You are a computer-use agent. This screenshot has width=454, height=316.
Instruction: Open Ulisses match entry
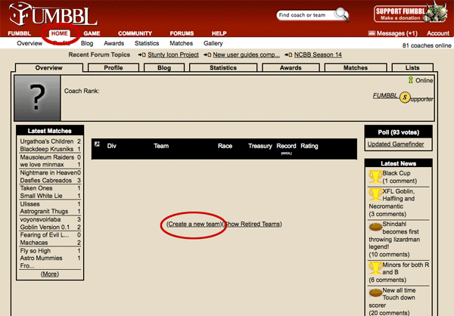tap(30, 204)
